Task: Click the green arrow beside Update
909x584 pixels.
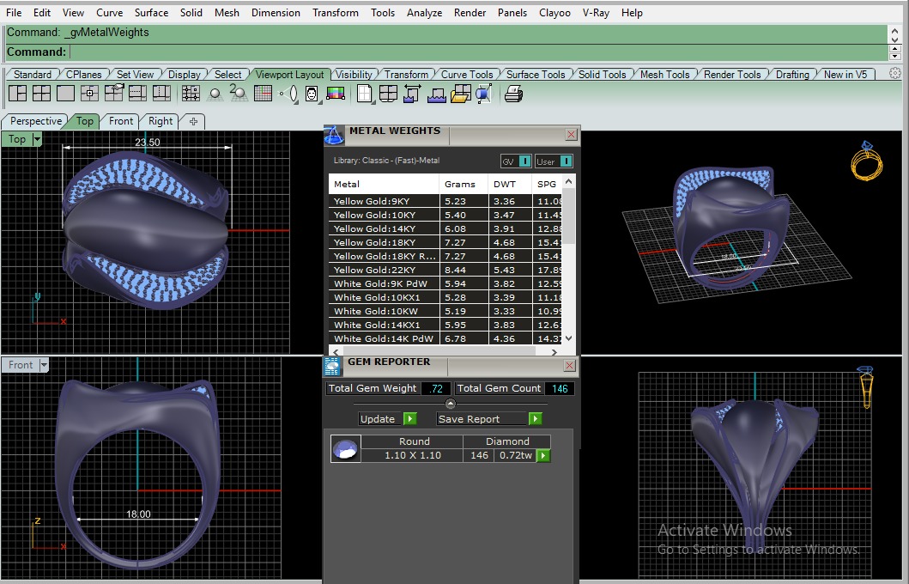Action: 409,419
